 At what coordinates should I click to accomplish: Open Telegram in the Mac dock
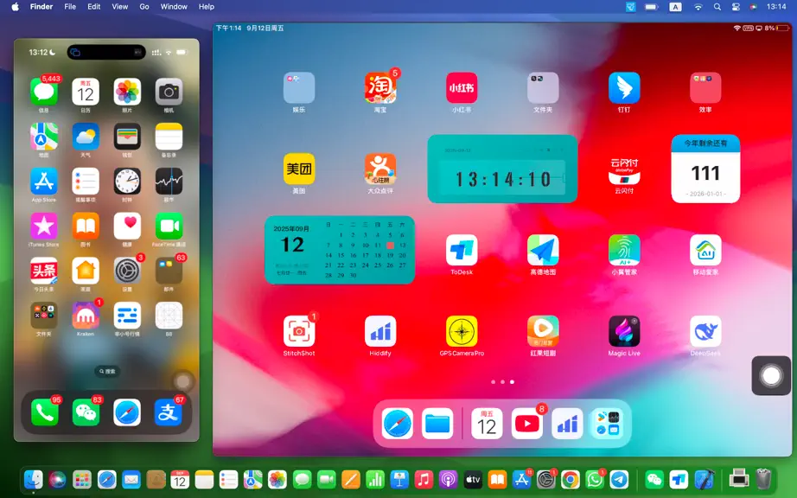[619, 479]
